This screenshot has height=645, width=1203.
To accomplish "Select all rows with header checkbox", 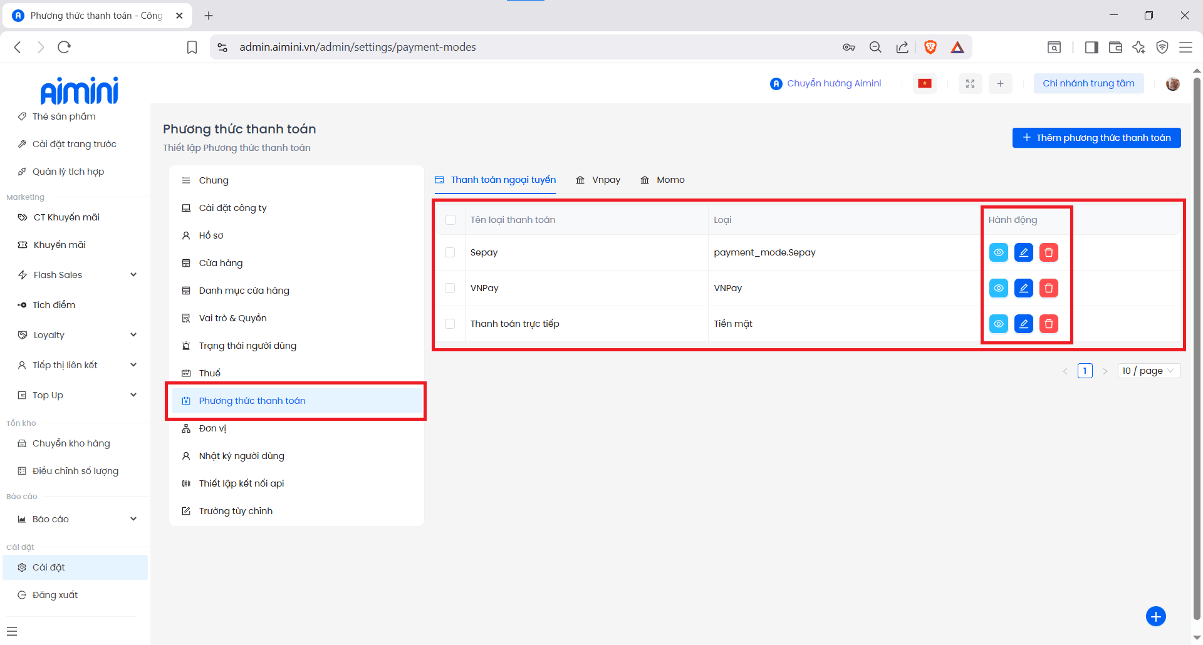I will (450, 220).
